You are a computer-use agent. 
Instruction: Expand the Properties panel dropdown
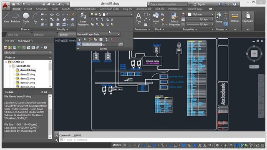pyautogui.click(x=190, y=30)
